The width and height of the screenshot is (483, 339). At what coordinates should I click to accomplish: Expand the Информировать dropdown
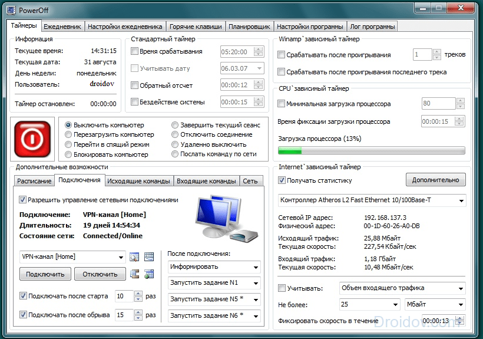[x=254, y=266]
